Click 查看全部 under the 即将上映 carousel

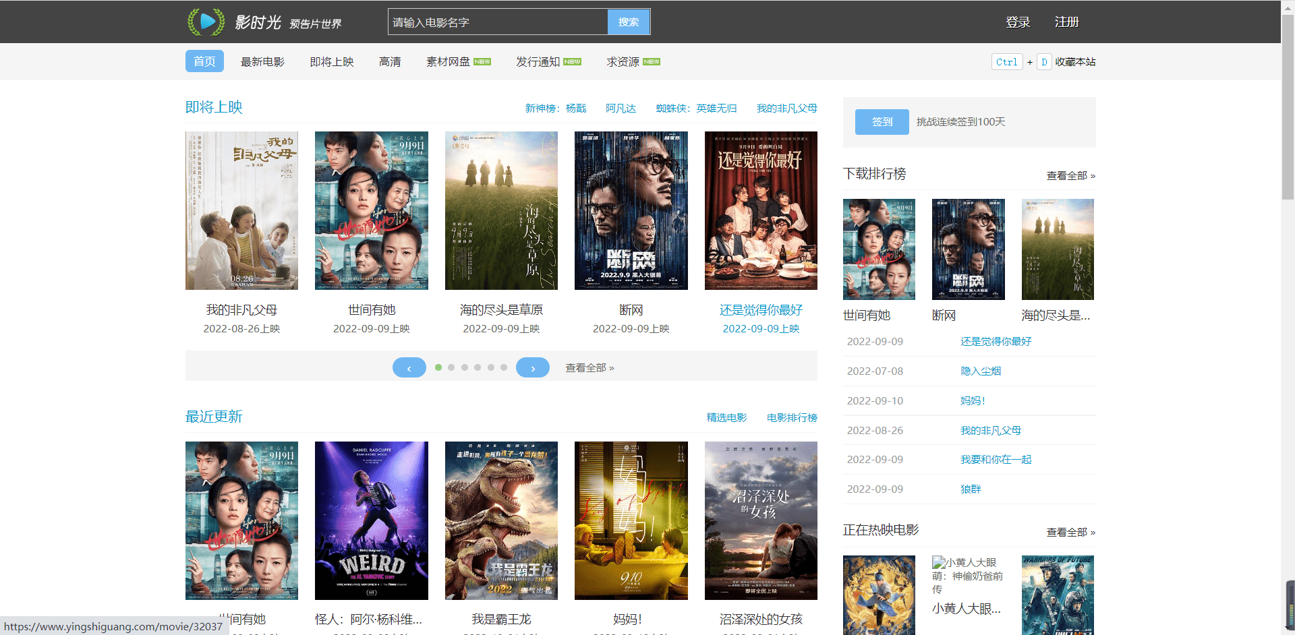[589, 368]
